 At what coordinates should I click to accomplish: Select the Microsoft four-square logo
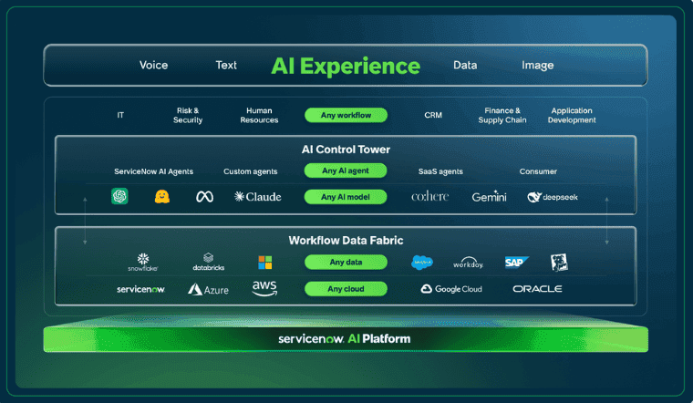(x=264, y=263)
